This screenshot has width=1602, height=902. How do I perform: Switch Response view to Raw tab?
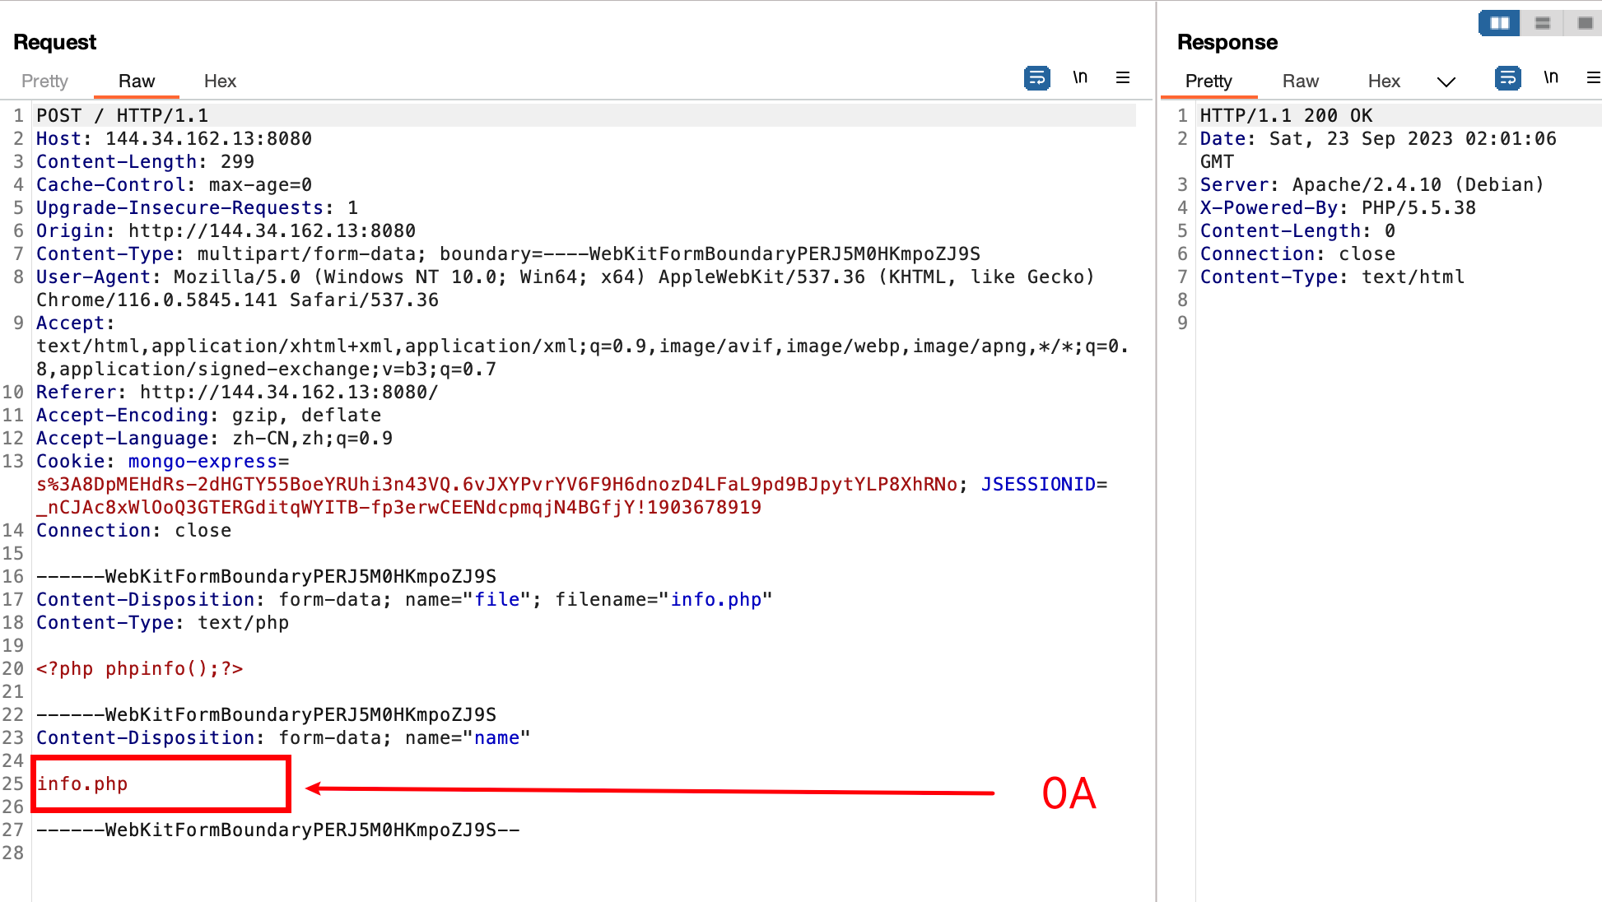point(1300,81)
